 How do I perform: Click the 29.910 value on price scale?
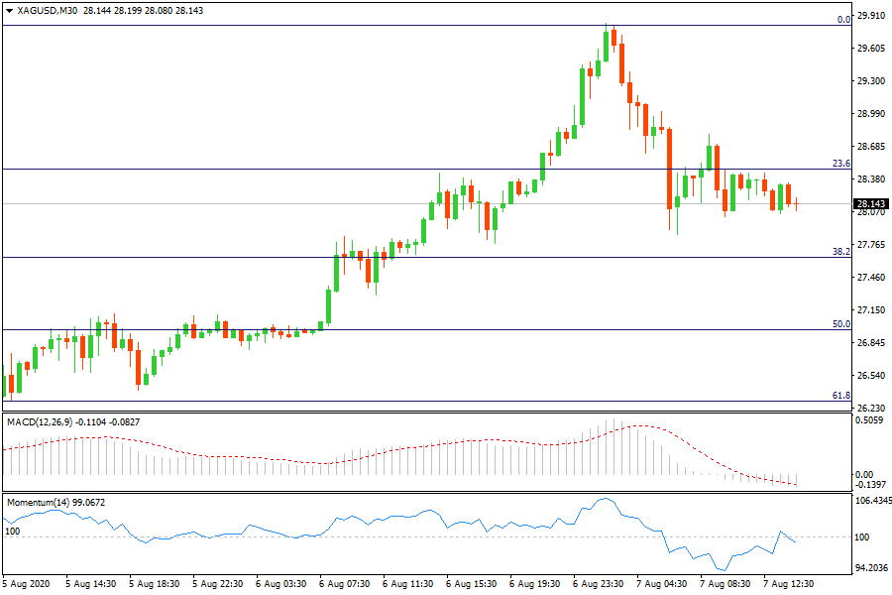[870, 16]
